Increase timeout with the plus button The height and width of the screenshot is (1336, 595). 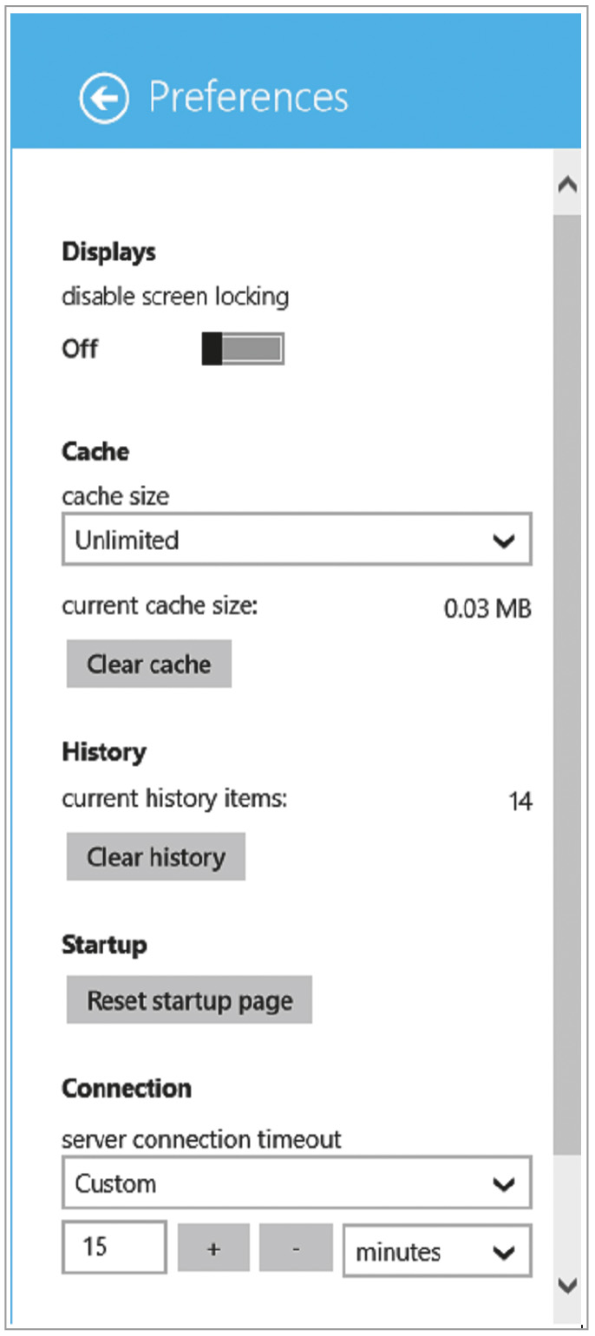pos(213,1248)
